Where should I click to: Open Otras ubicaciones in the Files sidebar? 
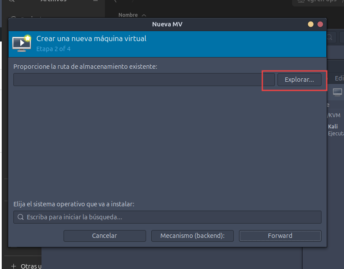pos(31,266)
